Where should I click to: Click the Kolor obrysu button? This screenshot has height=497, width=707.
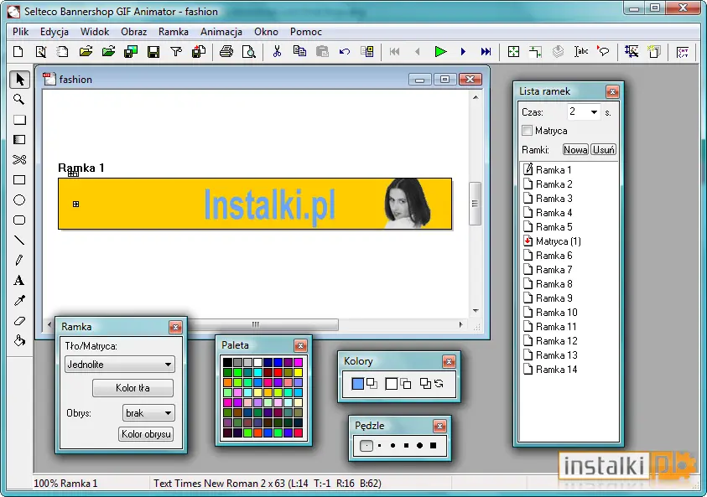click(146, 434)
